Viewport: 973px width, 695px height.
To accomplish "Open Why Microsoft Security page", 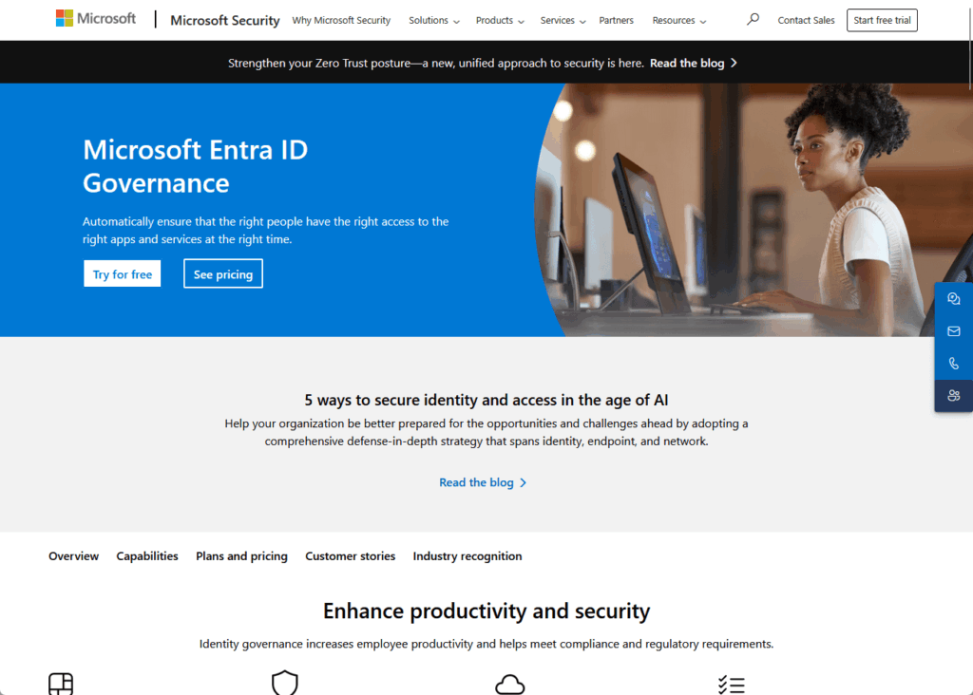I will (x=341, y=21).
